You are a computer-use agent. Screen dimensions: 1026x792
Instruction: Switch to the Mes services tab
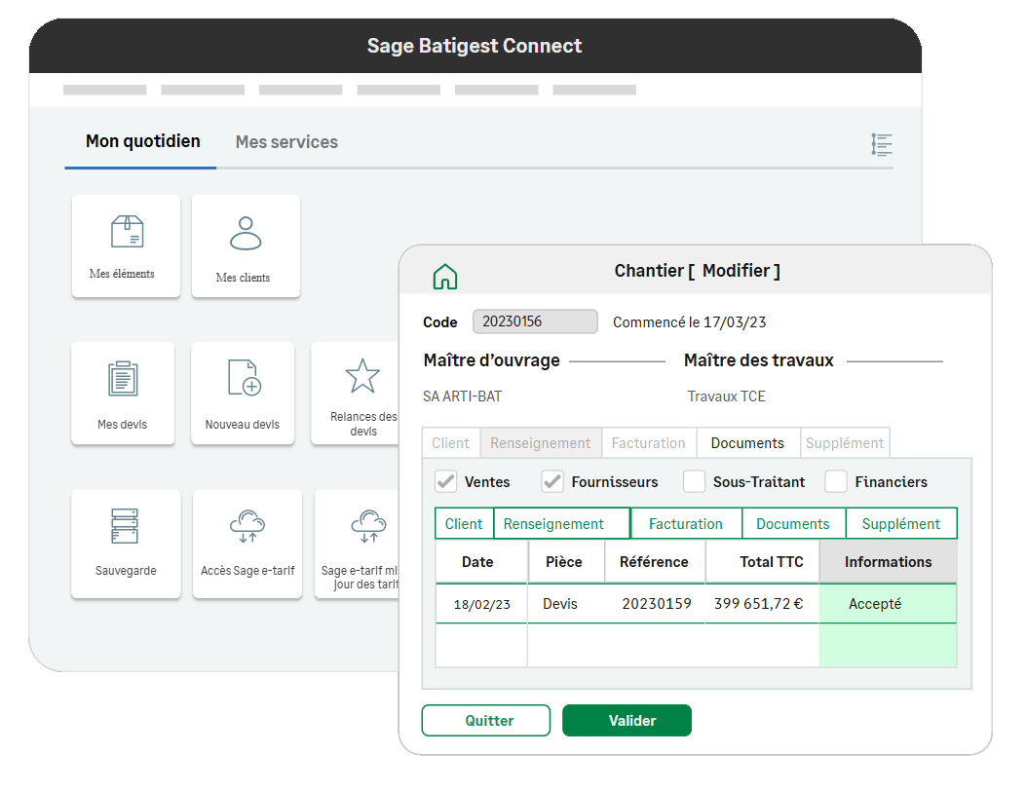(286, 142)
